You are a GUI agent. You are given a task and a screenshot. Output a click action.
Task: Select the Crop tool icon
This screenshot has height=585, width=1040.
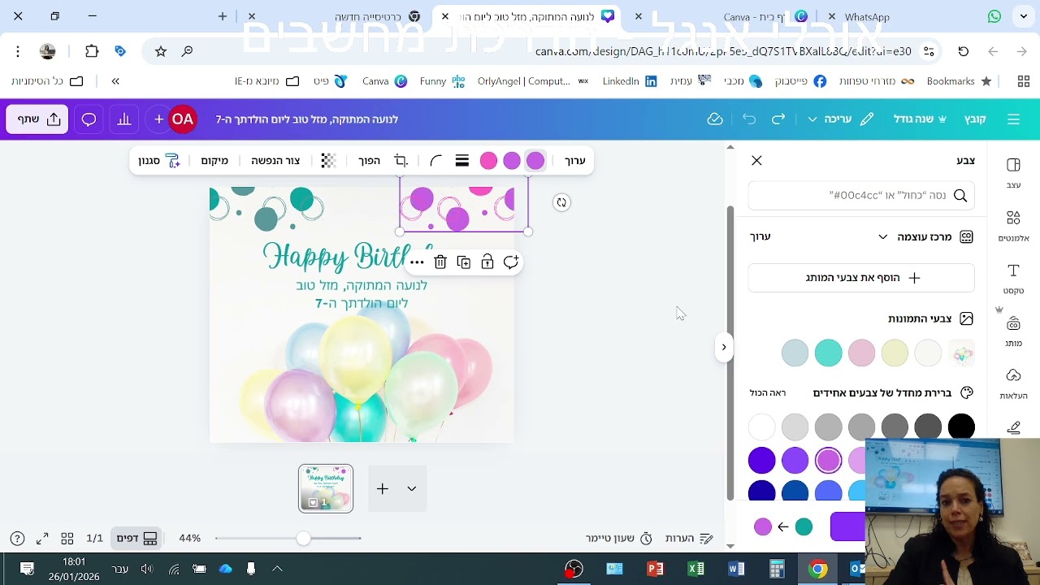(x=401, y=161)
